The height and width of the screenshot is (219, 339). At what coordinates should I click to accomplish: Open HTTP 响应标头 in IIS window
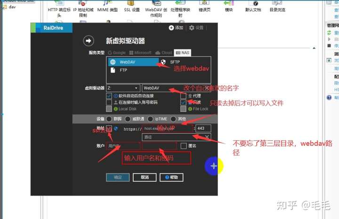tap(59, 8)
